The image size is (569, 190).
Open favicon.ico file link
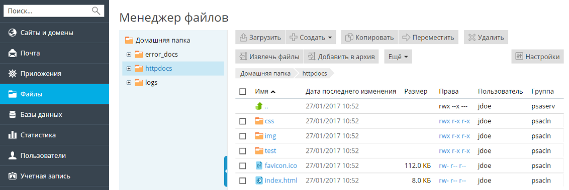click(x=281, y=166)
